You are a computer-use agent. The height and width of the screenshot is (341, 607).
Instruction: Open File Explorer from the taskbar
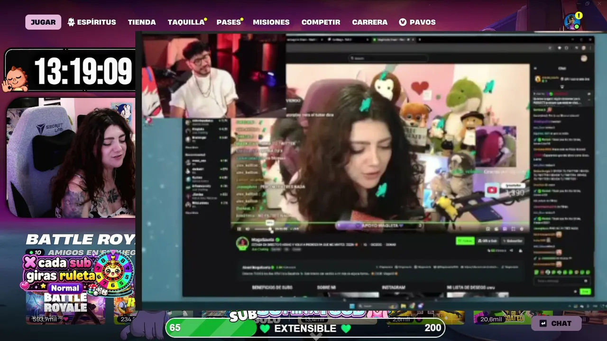tap(404, 306)
